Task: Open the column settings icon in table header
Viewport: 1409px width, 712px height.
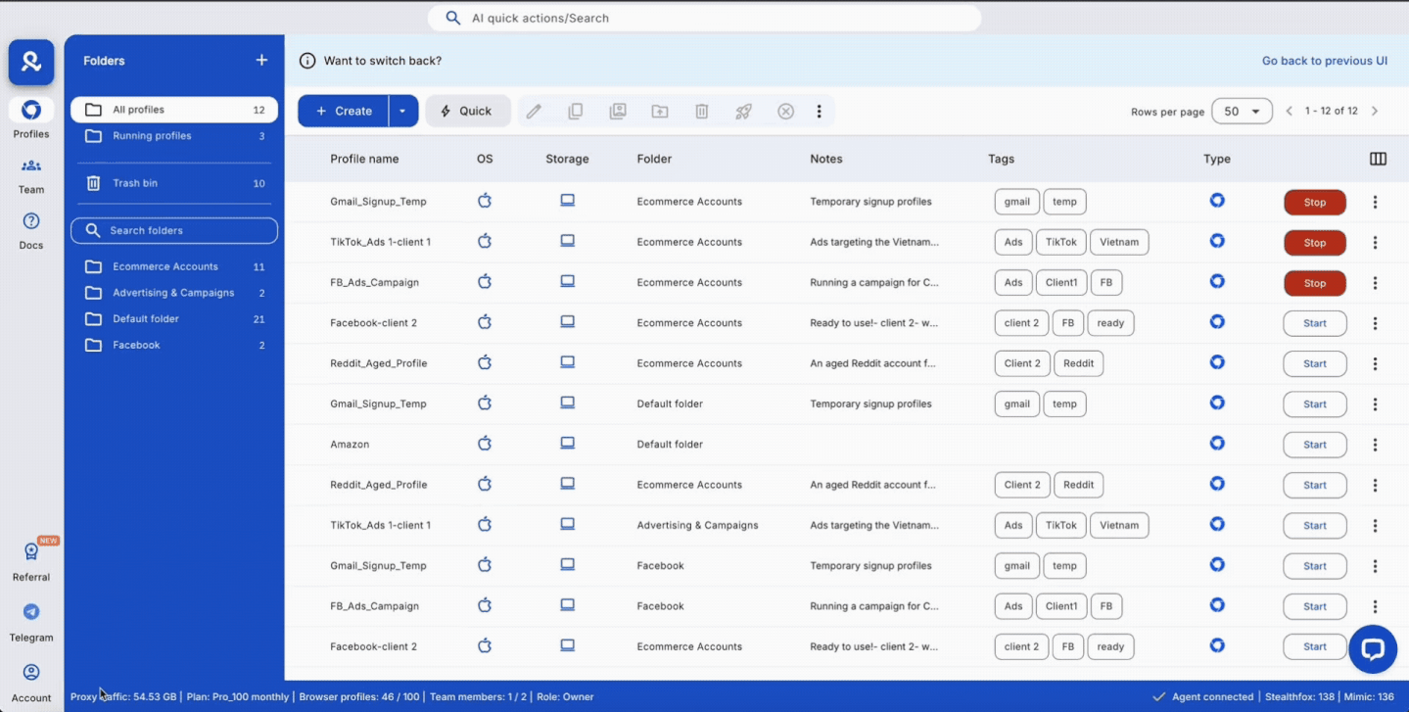Action: [1378, 159]
